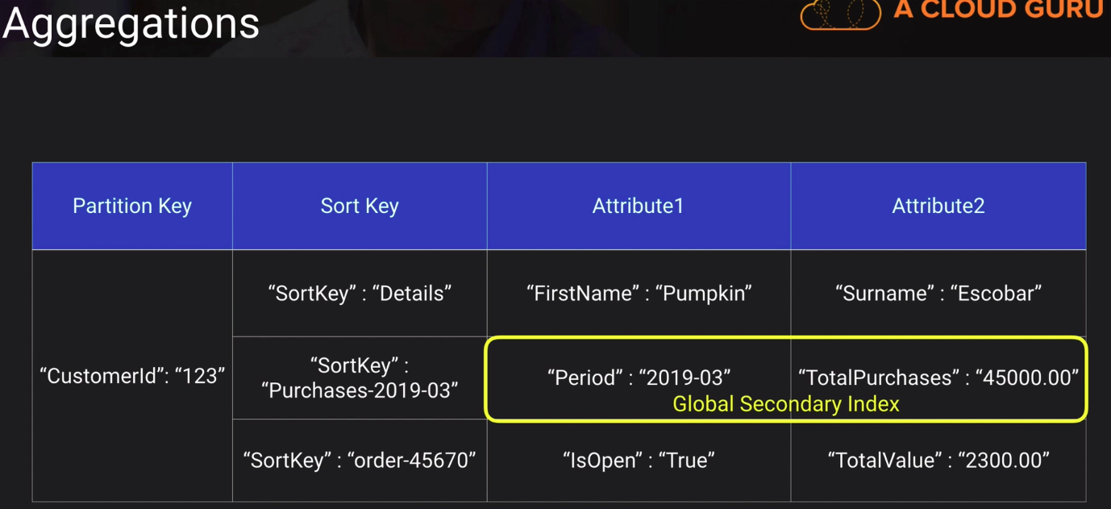Click the FirstName Pumpkin cell

(639, 293)
